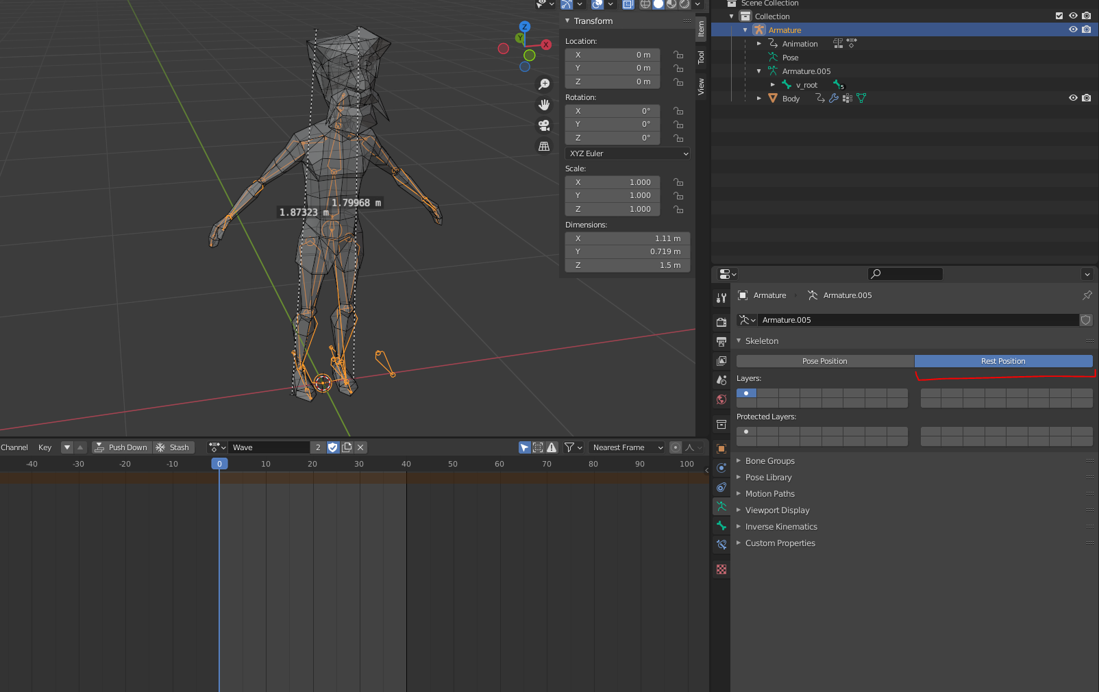Click the zoom magnifier viewport icon
The height and width of the screenshot is (692, 1099).
[x=544, y=84]
